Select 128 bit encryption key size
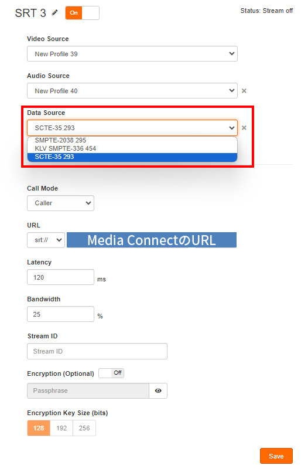 pos(39,428)
